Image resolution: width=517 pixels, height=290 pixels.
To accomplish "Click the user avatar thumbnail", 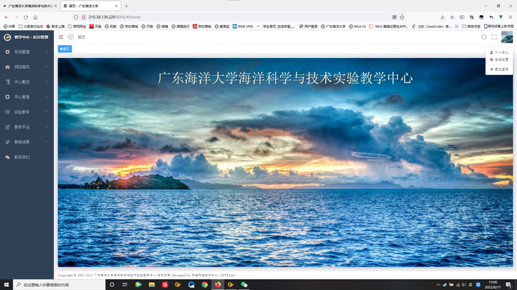I will [507, 37].
